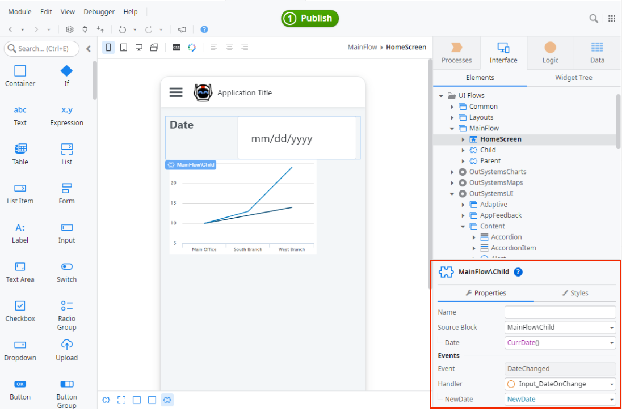Open the Debugger menu
The width and height of the screenshot is (626, 412).
tap(99, 12)
